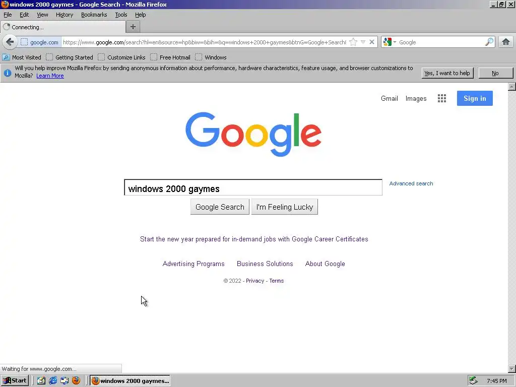Screen dimensions: 516x387
Task: Click the Google Search button
Action: pyautogui.click(x=220, y=207)
